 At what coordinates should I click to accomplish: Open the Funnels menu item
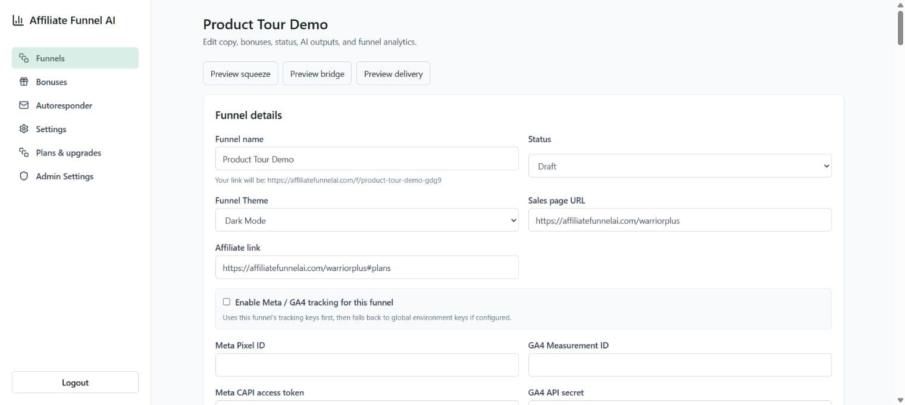(x=75, y=58)
